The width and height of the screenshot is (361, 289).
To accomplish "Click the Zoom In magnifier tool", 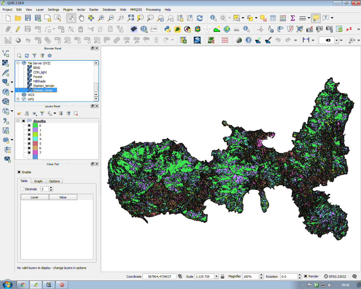I will point(101,18).
